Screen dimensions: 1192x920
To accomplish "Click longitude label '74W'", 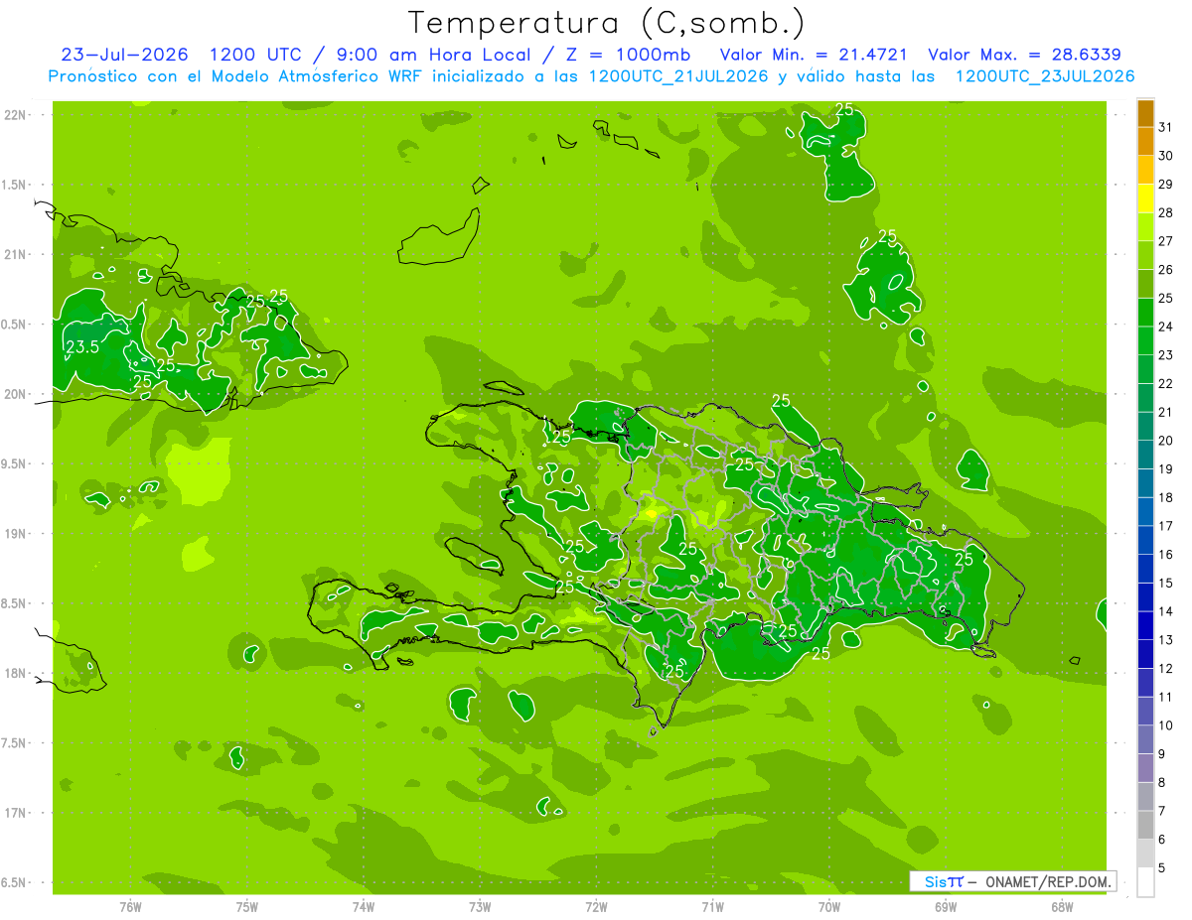I will [x=364, y=906].
